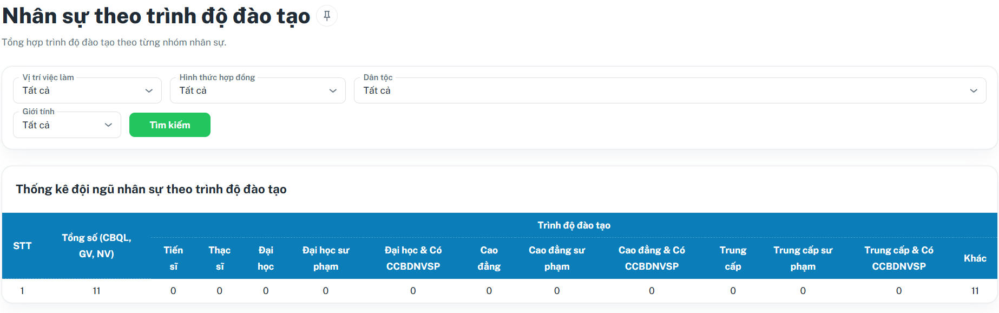999x313 pixels.
Task: Open the Dân tộc dropdown
Action: point(670,90)
